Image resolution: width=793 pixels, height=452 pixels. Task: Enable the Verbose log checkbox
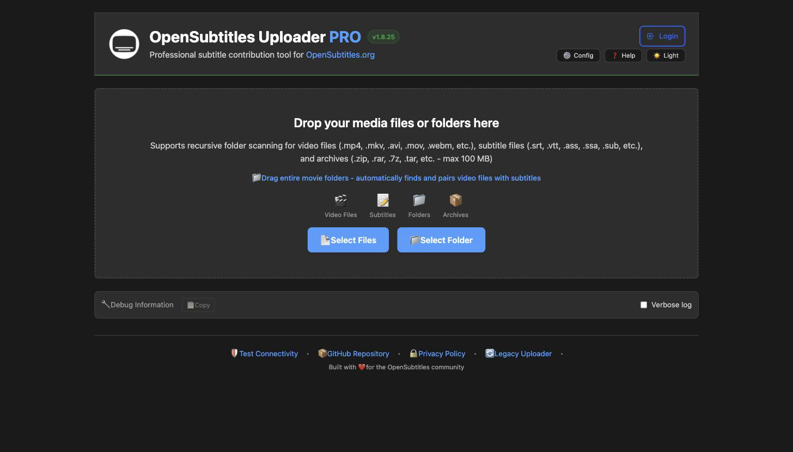(644, 305)
